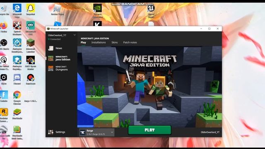Open the Recycle Bin desktop icon
The image size is (265, 149).
pos(4,10)
